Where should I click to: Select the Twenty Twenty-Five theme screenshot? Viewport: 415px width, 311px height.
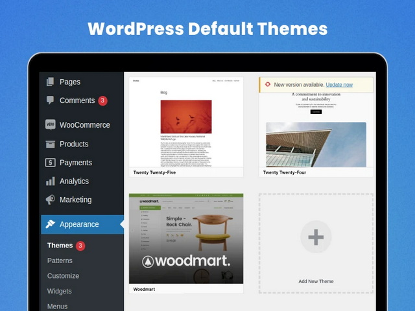pyautogui.click(x=186, y=122)
